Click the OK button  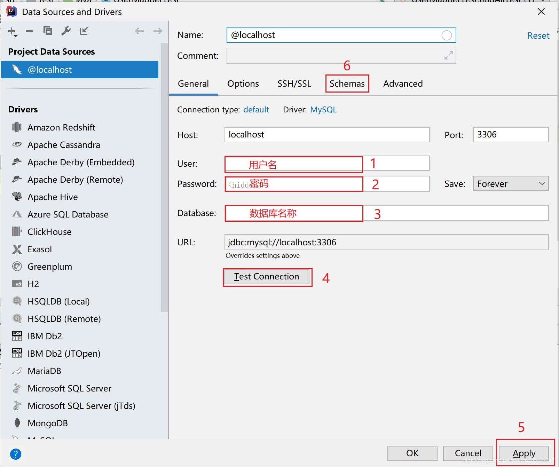(412, 453)
